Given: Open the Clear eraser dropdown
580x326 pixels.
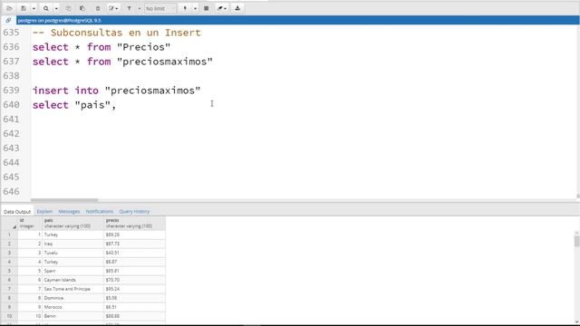Looking at the screenshot, I should click(x=221, y=8).
